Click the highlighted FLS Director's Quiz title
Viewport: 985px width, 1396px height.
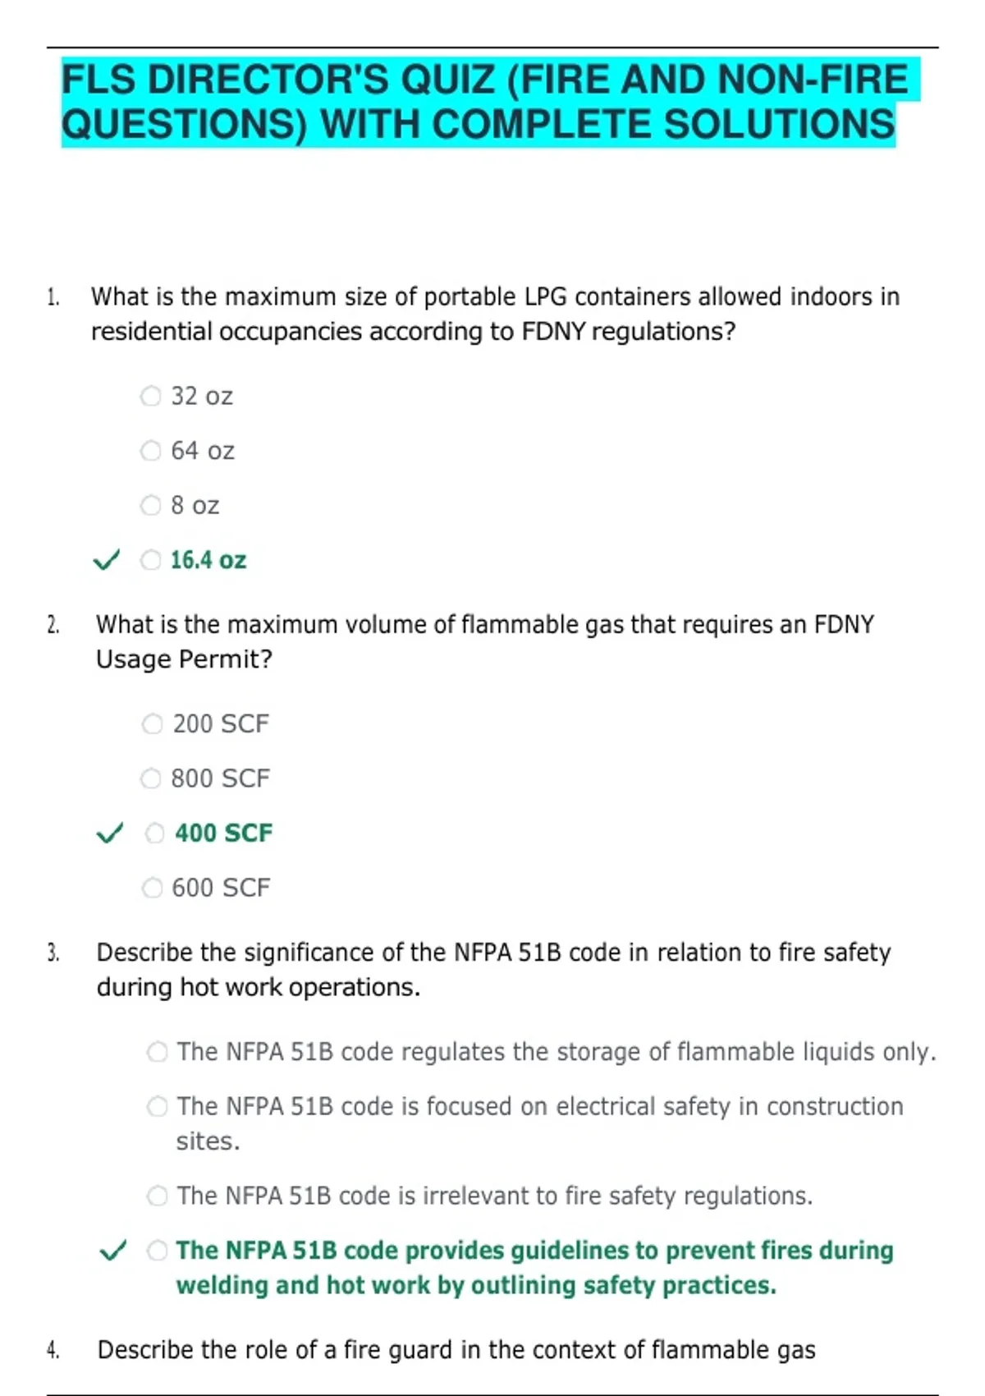point(490,102)
